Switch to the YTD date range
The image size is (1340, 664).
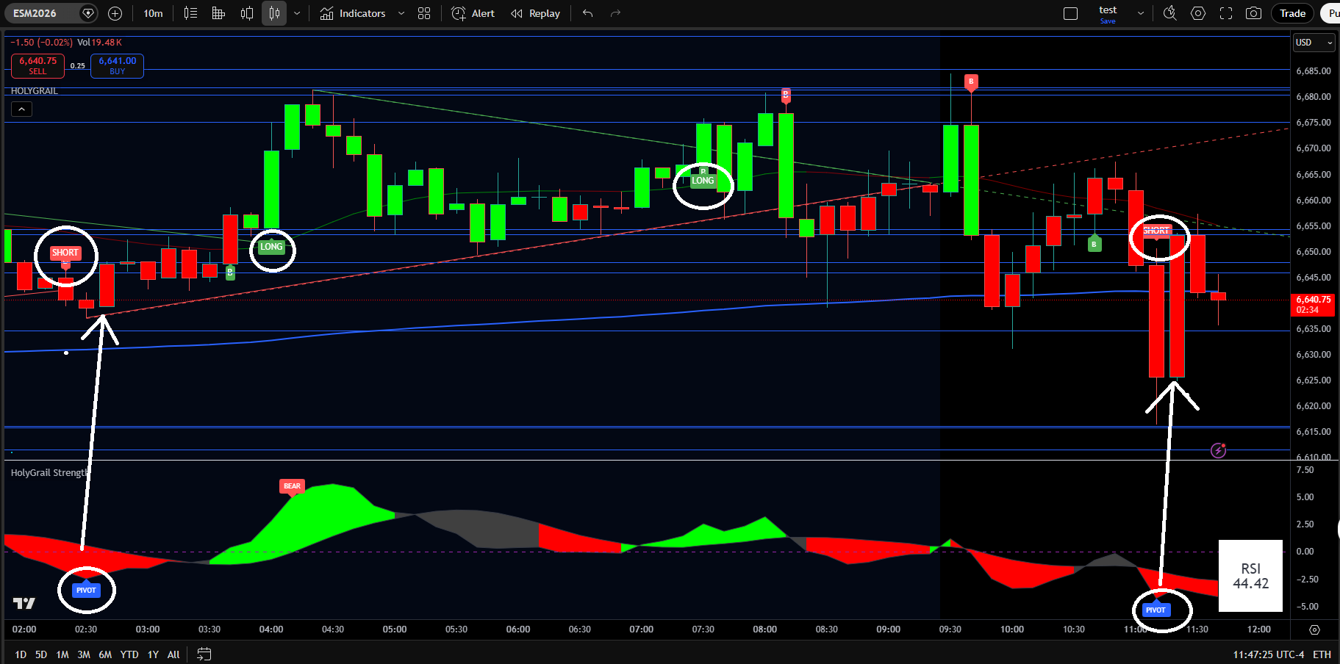tap(129, 654)
